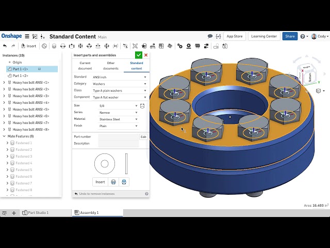Open the Standard dropdown showing ANSI inch

click(119, 77)
